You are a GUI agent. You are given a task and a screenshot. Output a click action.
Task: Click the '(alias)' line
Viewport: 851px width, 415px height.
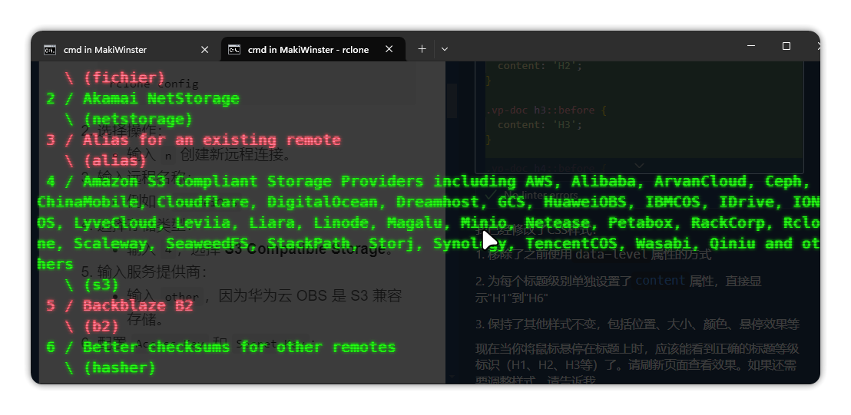point(106,160)
